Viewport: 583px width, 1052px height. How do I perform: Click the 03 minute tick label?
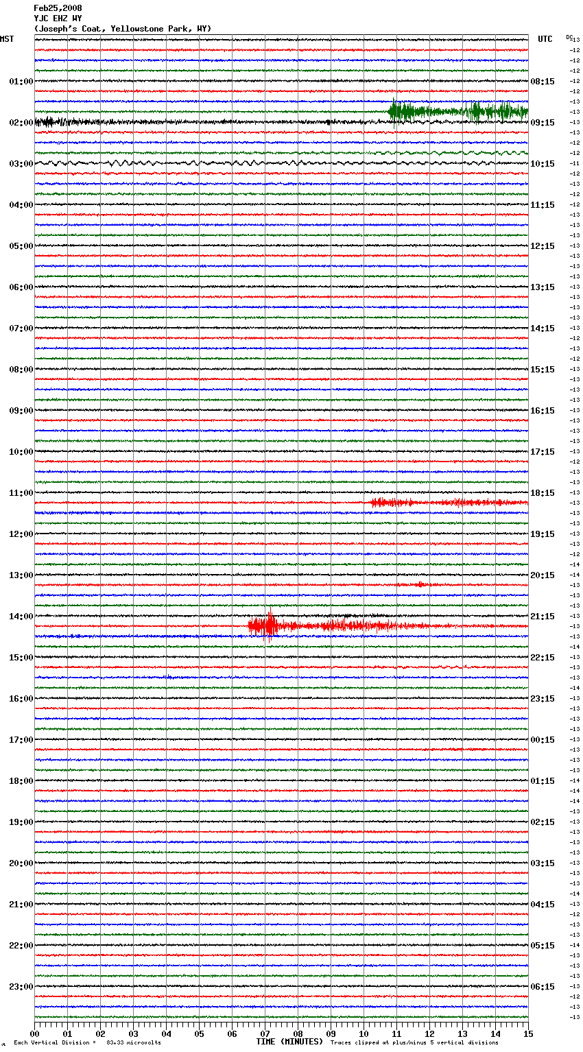(133, 1034)
